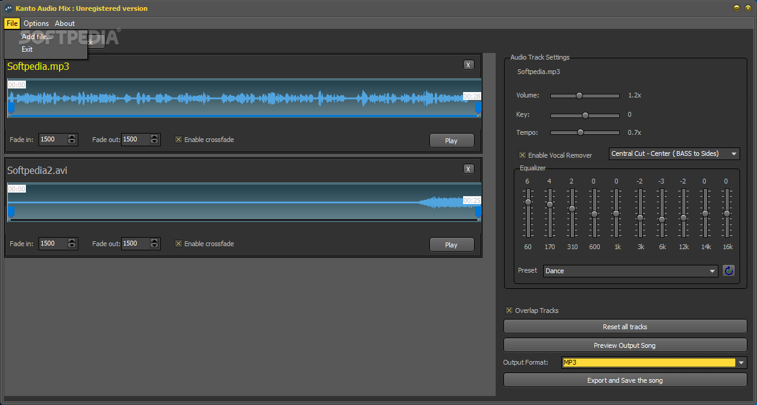Click Export and Save the song
The width and height of the screenshot is (757, 405).
coord(625,380)
